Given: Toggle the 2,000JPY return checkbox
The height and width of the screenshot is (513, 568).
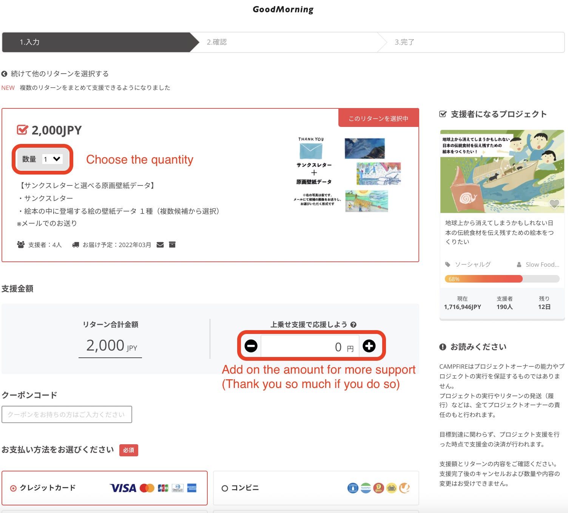Looking at the screenshot, I should pos(22,130).
